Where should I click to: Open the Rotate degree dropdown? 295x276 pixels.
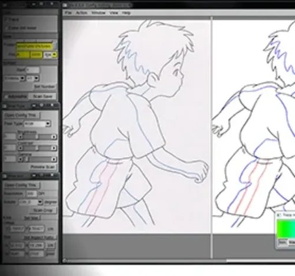pyautogui.click(x=31, y=202)
